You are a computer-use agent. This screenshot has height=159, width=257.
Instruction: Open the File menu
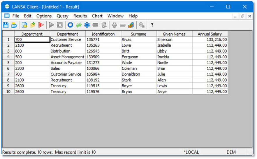(15, 16)
